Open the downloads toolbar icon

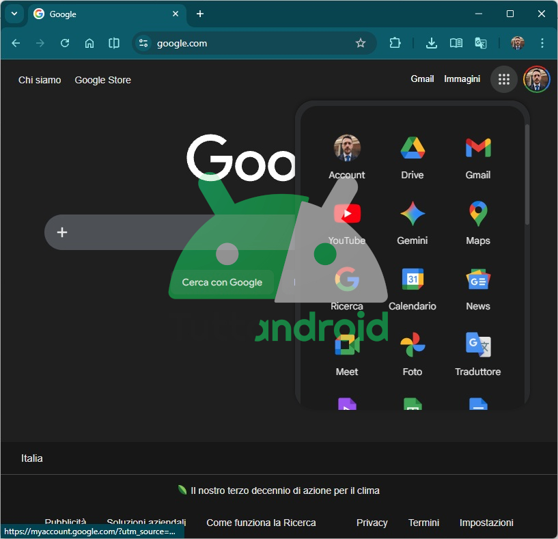point(432,43)
